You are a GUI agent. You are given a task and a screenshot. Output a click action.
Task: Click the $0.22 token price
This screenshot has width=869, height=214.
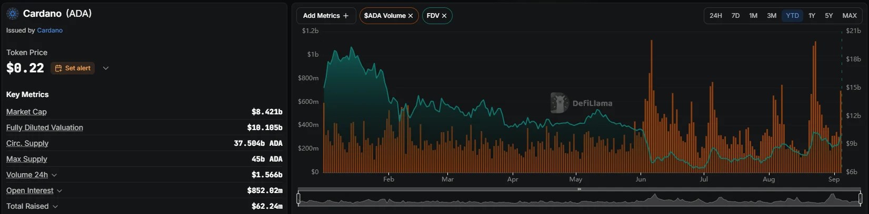click(25, 68)
